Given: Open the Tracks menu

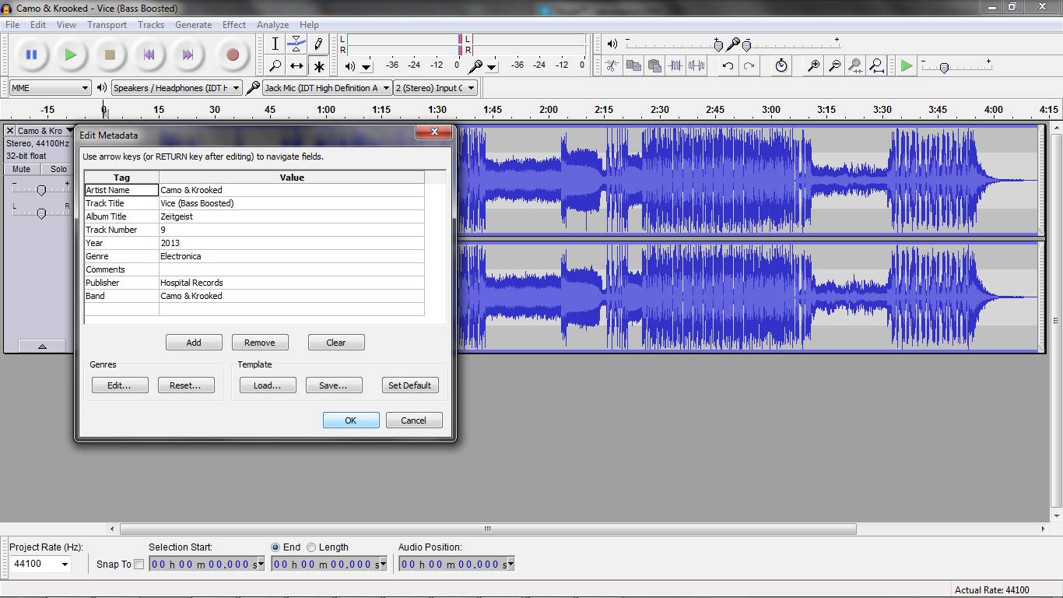Looking at the screenshot, I should tap(151, 25).
